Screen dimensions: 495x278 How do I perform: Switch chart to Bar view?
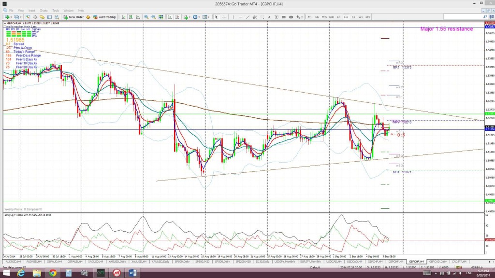123,17
